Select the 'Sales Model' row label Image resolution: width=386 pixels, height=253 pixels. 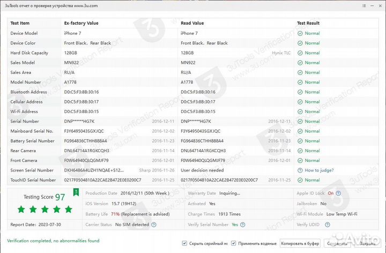(23, 63)
